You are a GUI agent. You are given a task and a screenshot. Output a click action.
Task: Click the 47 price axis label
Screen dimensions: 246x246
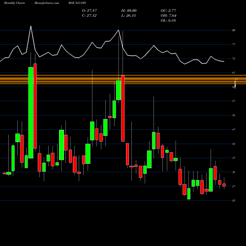point(234,130)
